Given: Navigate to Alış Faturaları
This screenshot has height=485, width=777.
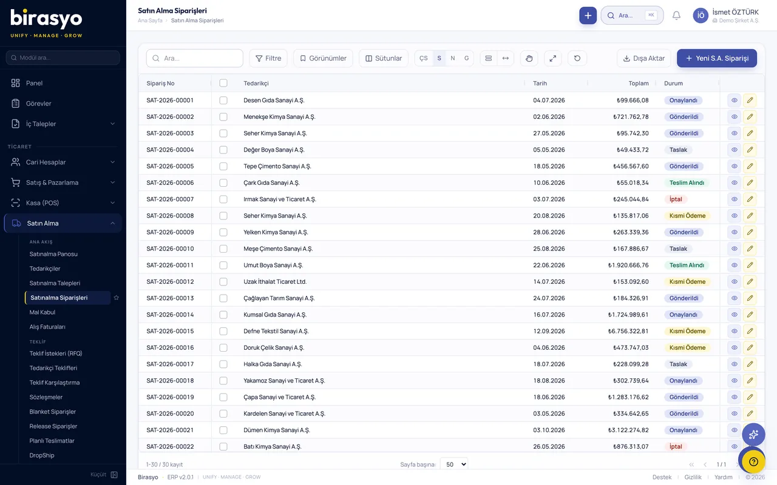Looking at the screenshot, I should click(x=47, y=327).
